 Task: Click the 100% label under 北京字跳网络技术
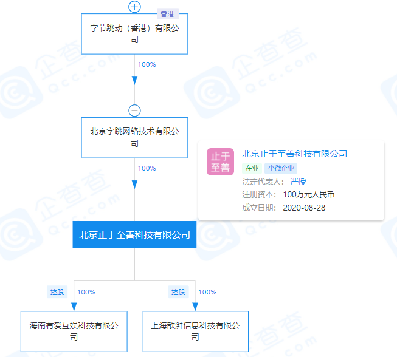click(x=147, y=168)
